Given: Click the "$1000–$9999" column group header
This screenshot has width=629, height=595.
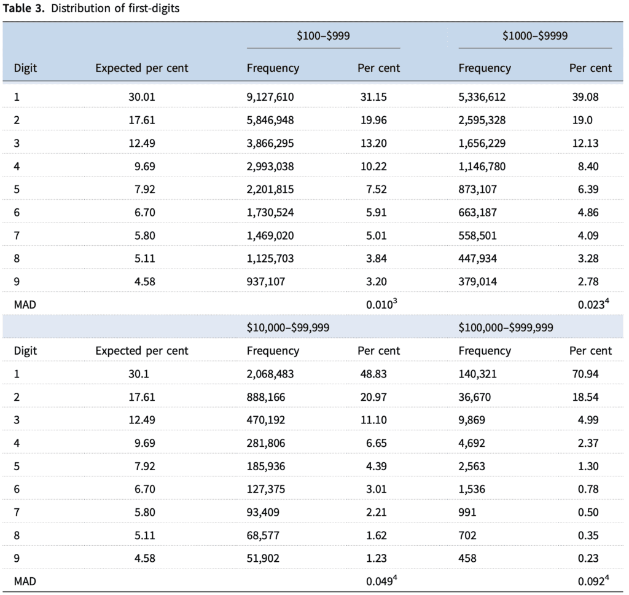Looking at the screenshot, I should 534,36.
